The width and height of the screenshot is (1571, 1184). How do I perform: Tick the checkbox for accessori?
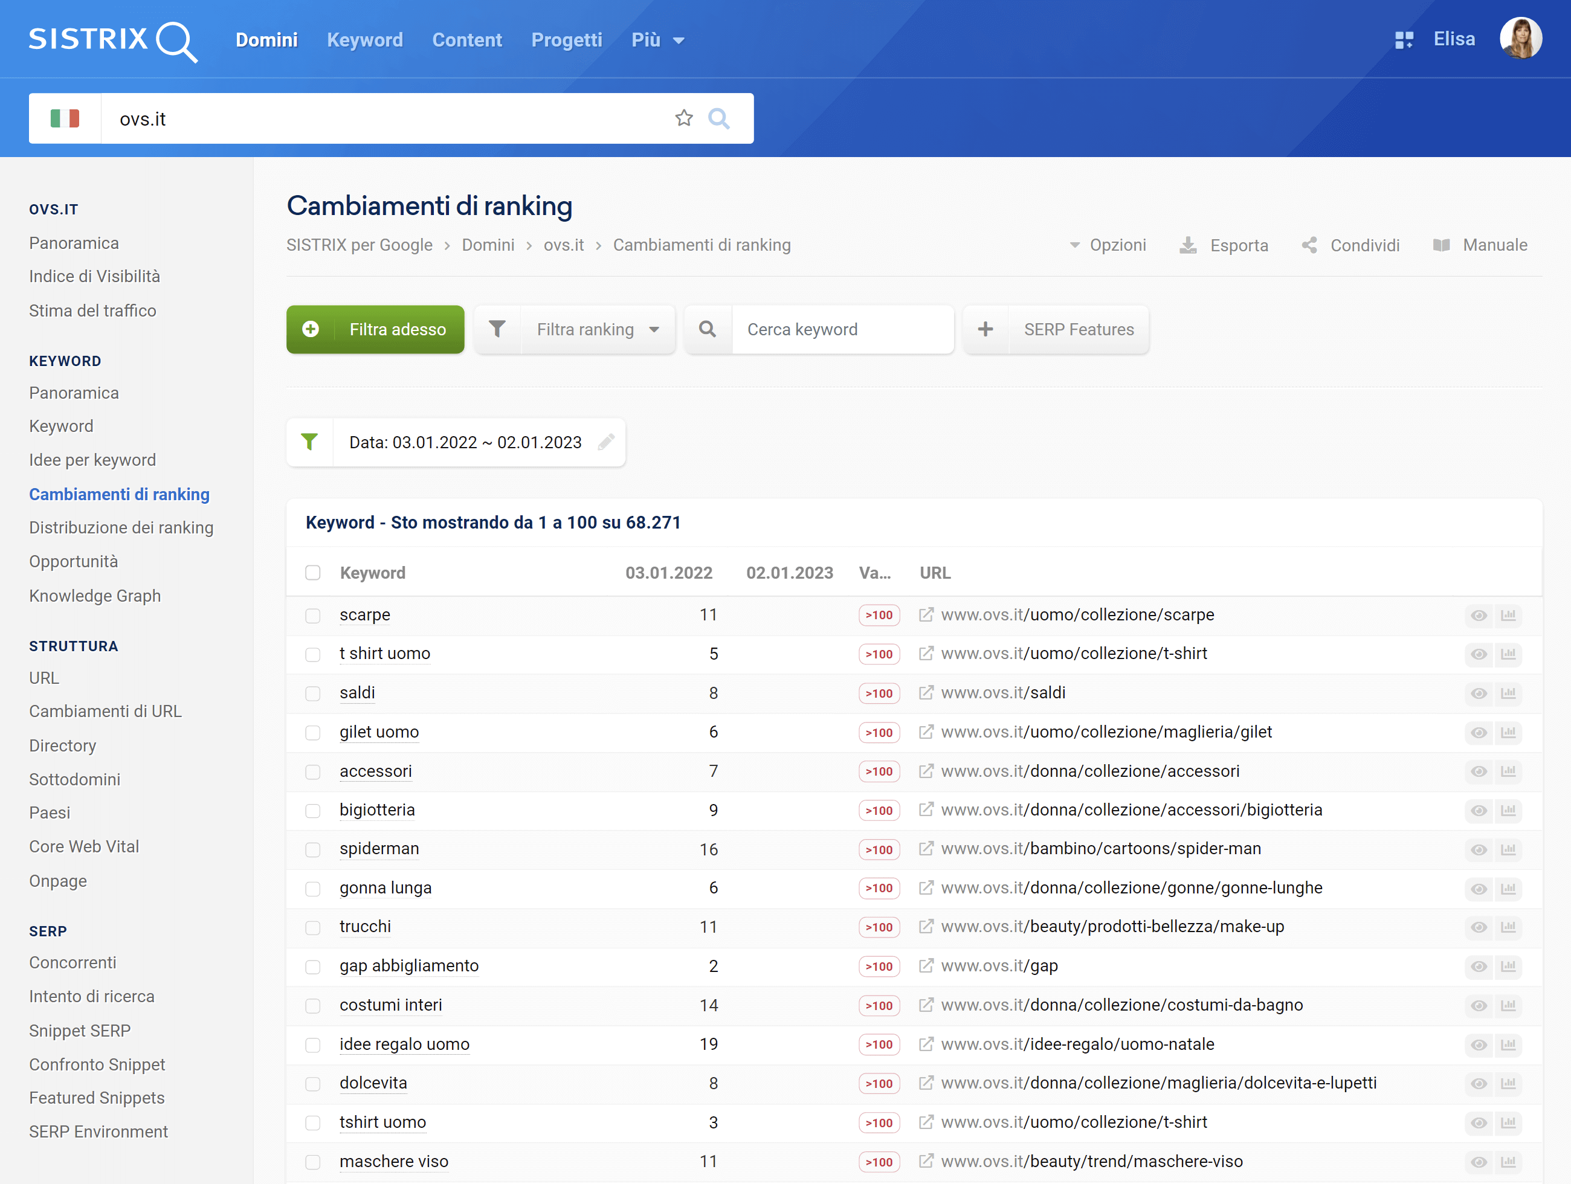312,771
